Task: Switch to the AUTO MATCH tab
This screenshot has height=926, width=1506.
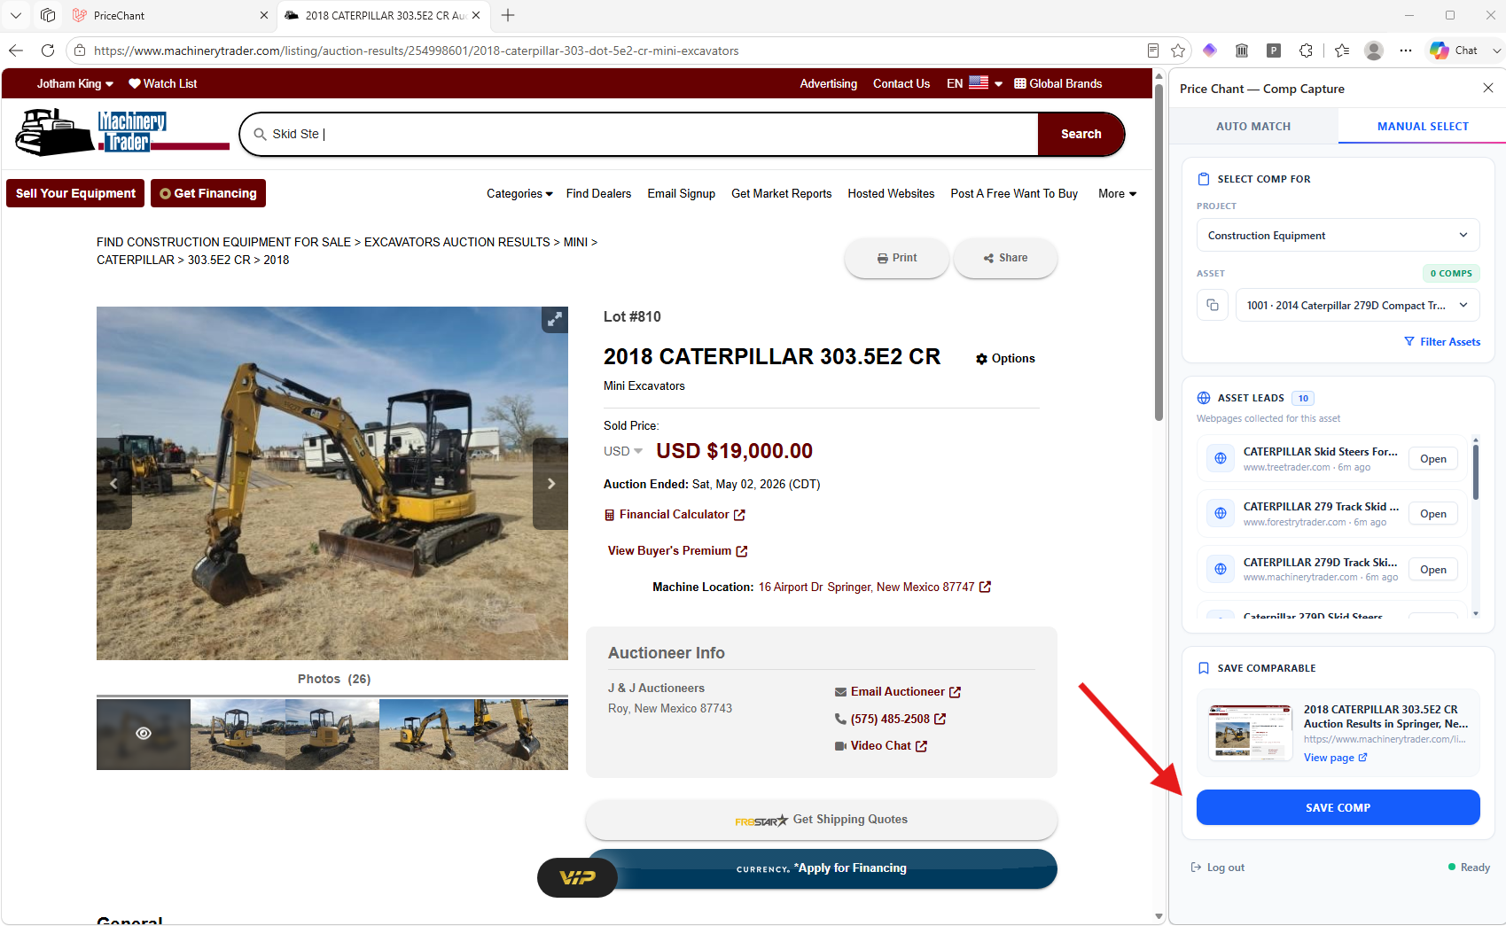Action: pos(1253,126)
